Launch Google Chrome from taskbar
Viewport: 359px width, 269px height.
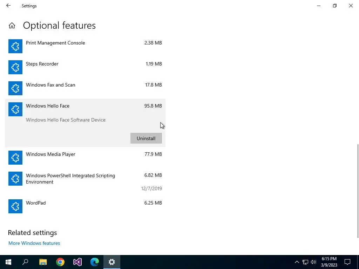click(60, 262)
